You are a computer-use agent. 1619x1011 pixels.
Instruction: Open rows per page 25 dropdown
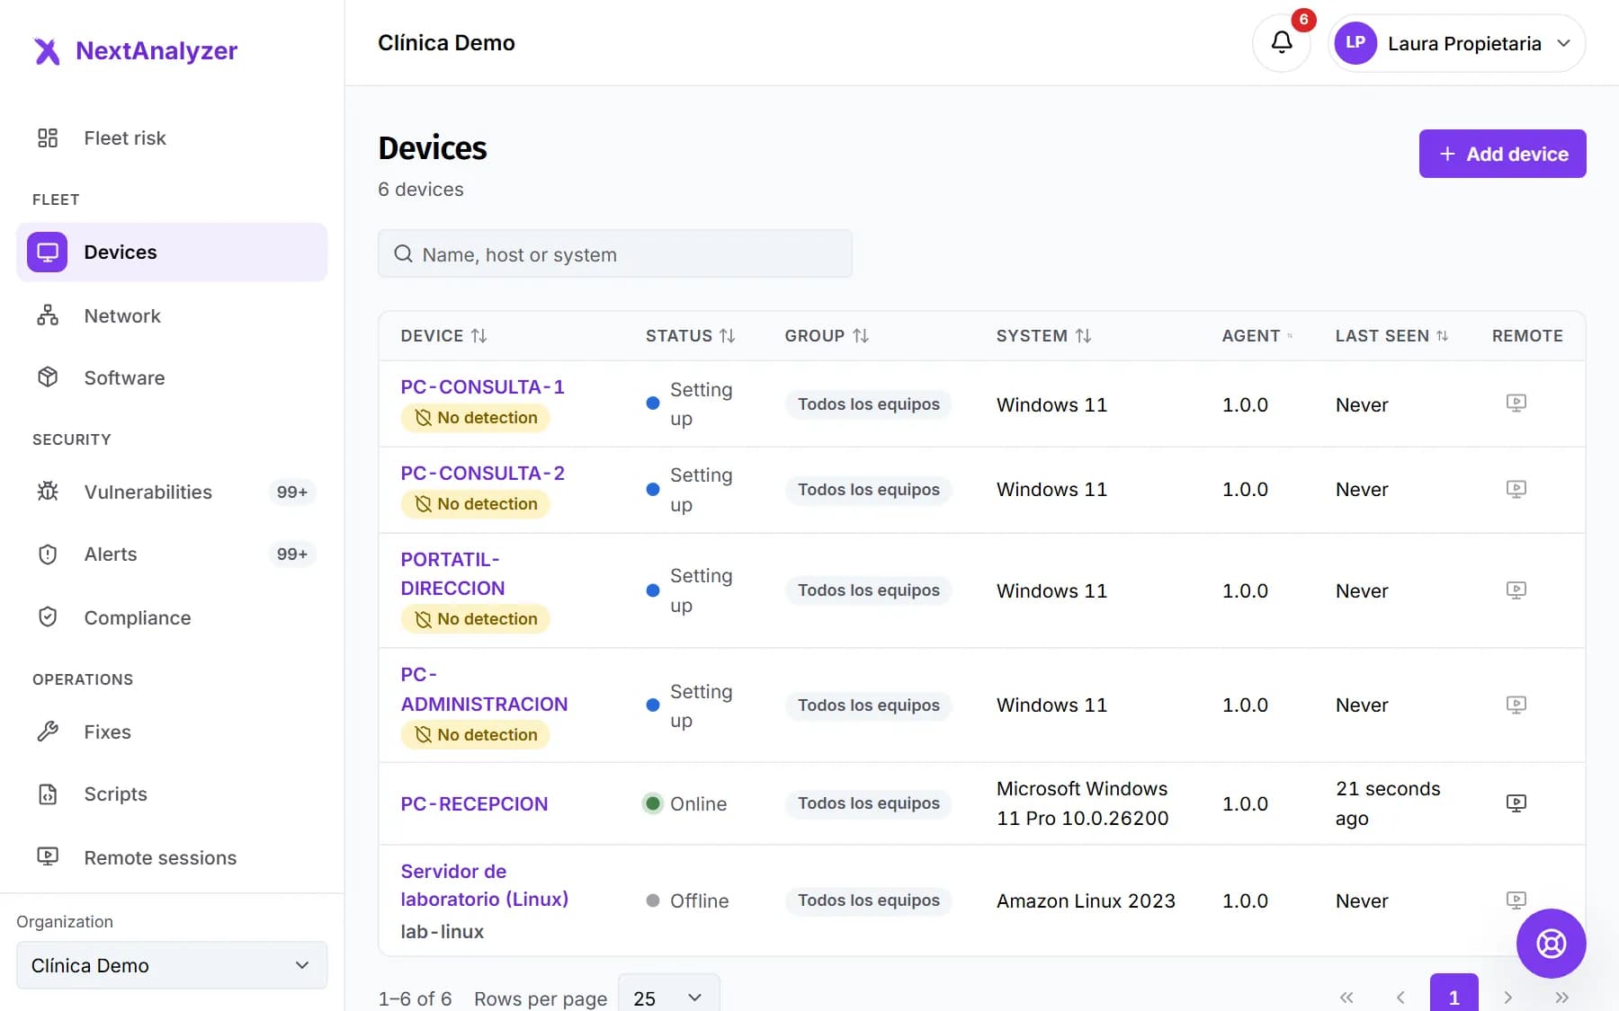click(x=668, y=998)
